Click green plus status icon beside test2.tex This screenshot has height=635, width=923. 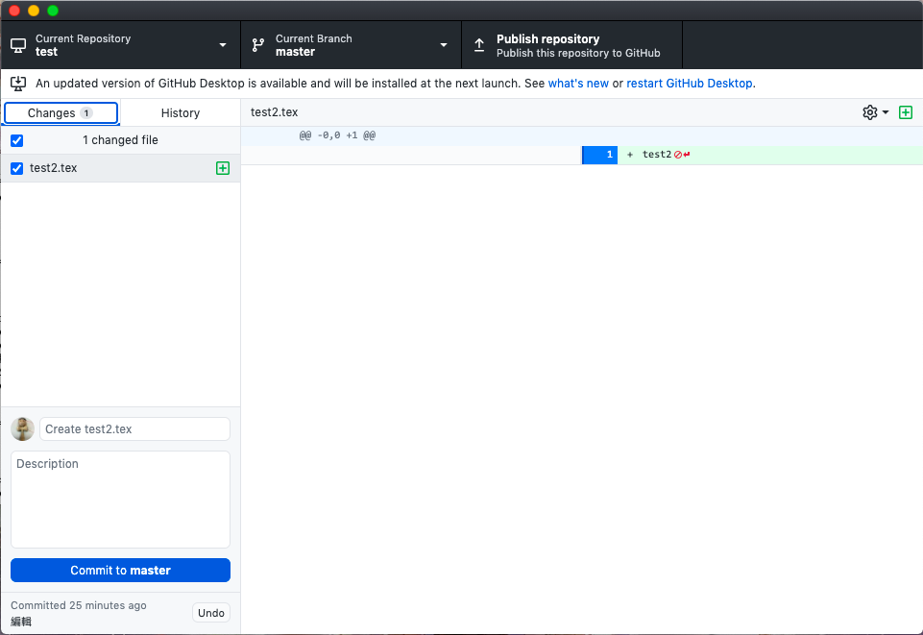(223, 168)
